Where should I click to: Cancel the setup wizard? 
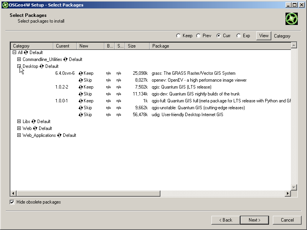coord(287,220)
